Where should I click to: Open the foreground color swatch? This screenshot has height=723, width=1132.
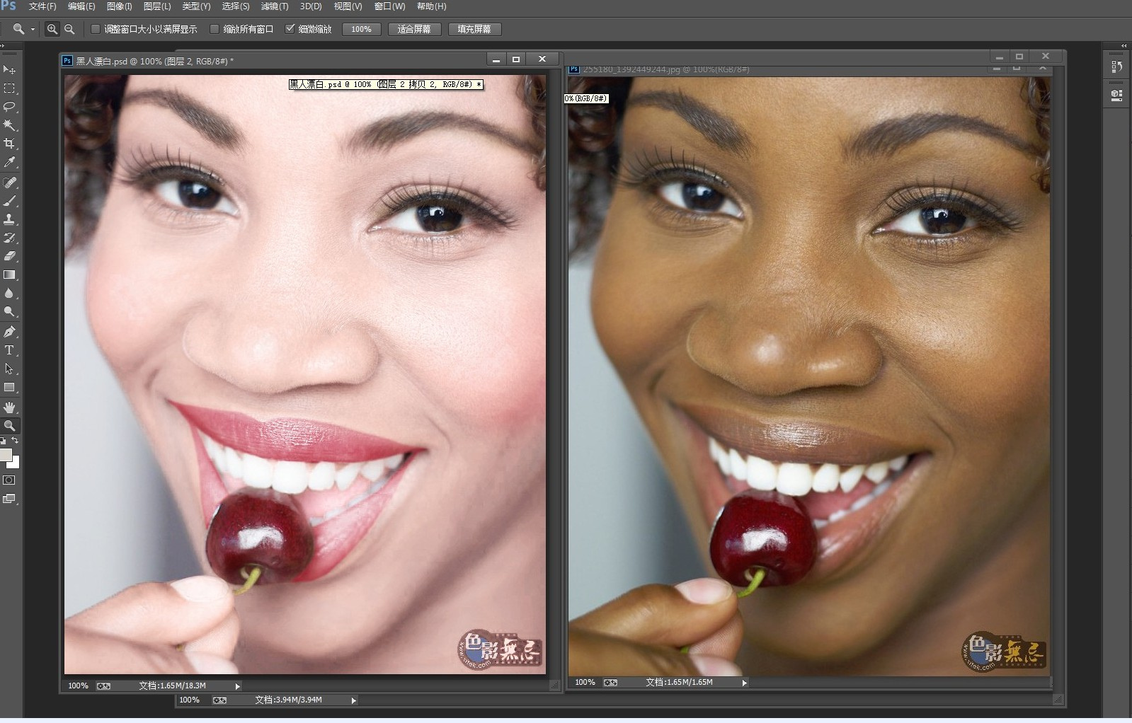pyautogui.click(x=5, y=454)
